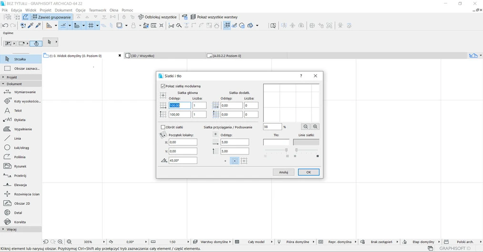Click the preview zoom percent field 58
Viewport: 483px width, 252px height.
(x=272, y=126)
